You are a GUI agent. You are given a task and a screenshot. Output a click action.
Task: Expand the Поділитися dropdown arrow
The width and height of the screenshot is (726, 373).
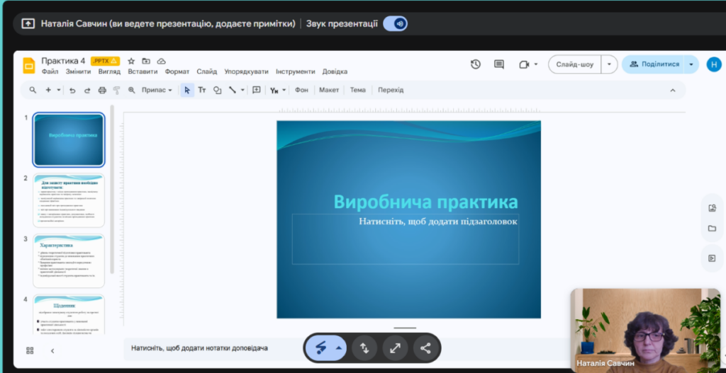tap(691, 64)
